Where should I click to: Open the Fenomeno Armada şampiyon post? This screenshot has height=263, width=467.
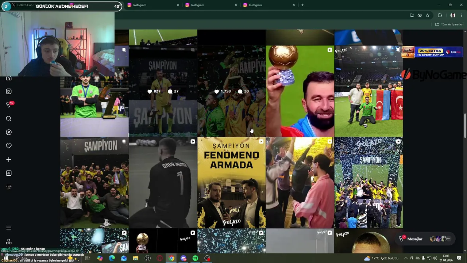pyautogui.click(x=231, y=183)
